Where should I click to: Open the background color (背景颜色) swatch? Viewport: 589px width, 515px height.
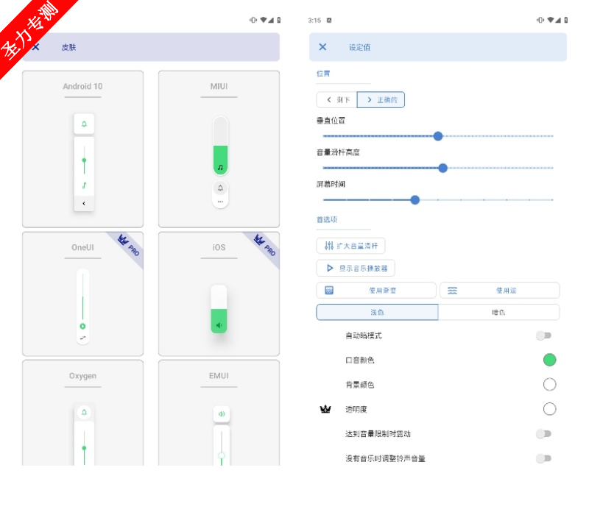click(549, 384)
